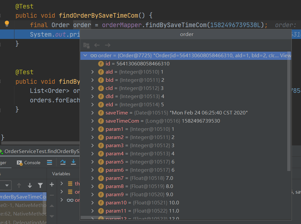The width and height of the screenshot is (301, 224).
Task: Click the forward arrow in the order popup
Action: 108,45
